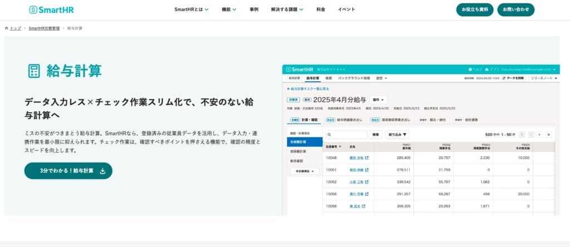Click the external link icon in row 10051
This screenshot has height=247, width=570.
(x=367, y=170)
